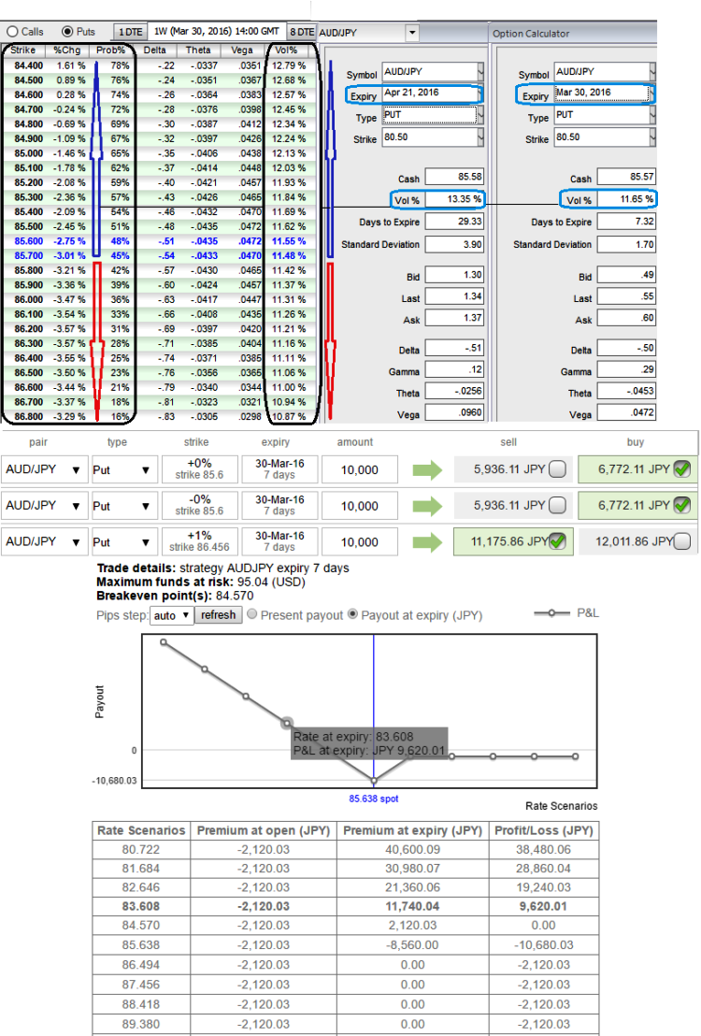Switch to the 1 DTE tab

click(x=130, y=32)
